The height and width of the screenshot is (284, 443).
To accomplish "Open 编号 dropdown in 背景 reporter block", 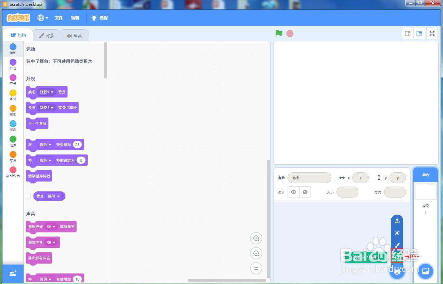I will (x=54, y=196).
